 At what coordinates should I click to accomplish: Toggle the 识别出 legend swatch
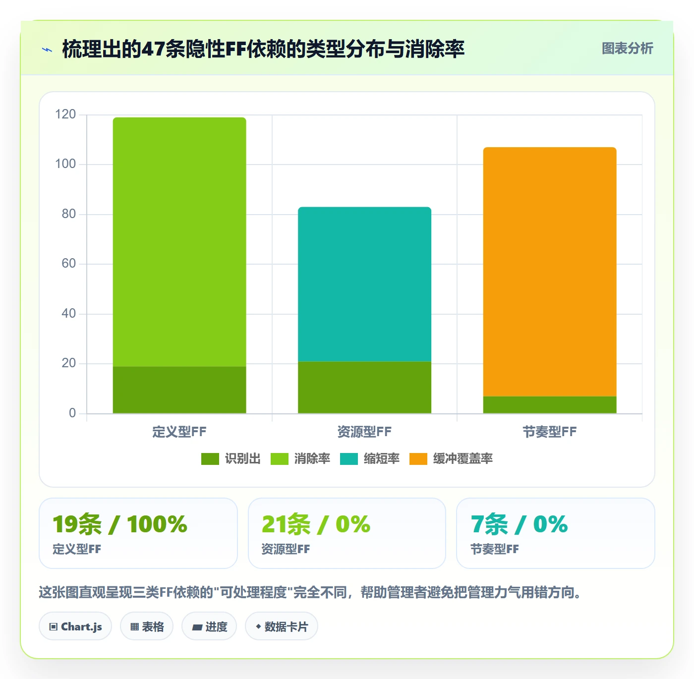210,459
